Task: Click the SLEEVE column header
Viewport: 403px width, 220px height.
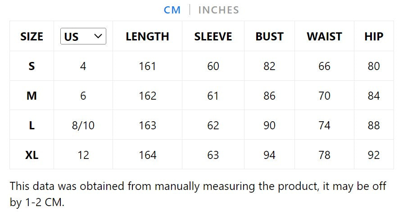Action: (x=213, y=36)
